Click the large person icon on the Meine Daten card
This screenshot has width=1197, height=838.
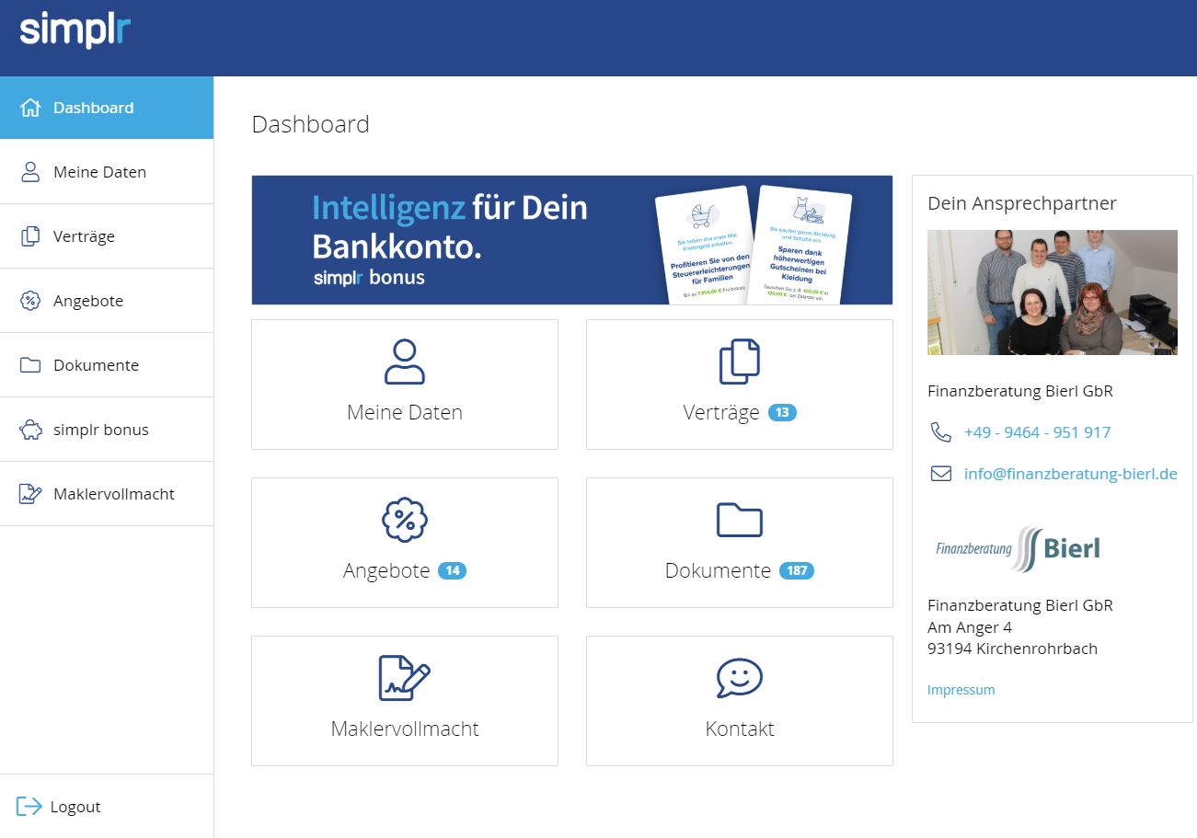click(405, 362)
